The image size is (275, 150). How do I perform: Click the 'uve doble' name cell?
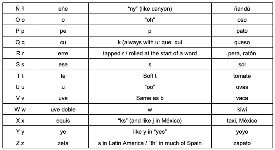pyautogui.click(x=63, y=109)
